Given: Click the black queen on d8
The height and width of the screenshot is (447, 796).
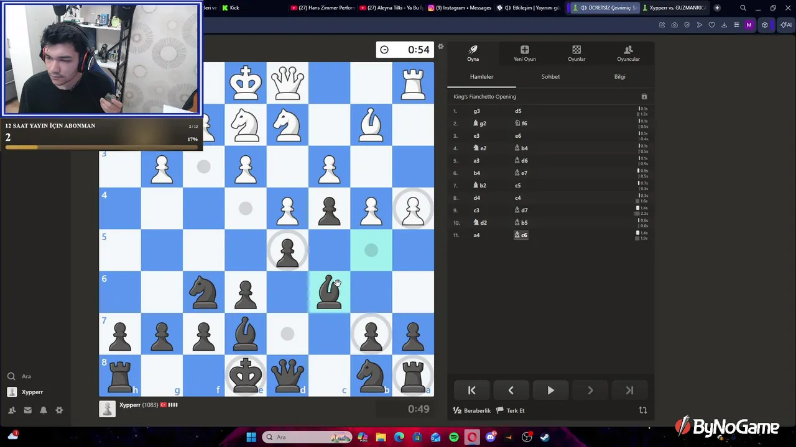Looking at the screenshot, I should [287, 376].
